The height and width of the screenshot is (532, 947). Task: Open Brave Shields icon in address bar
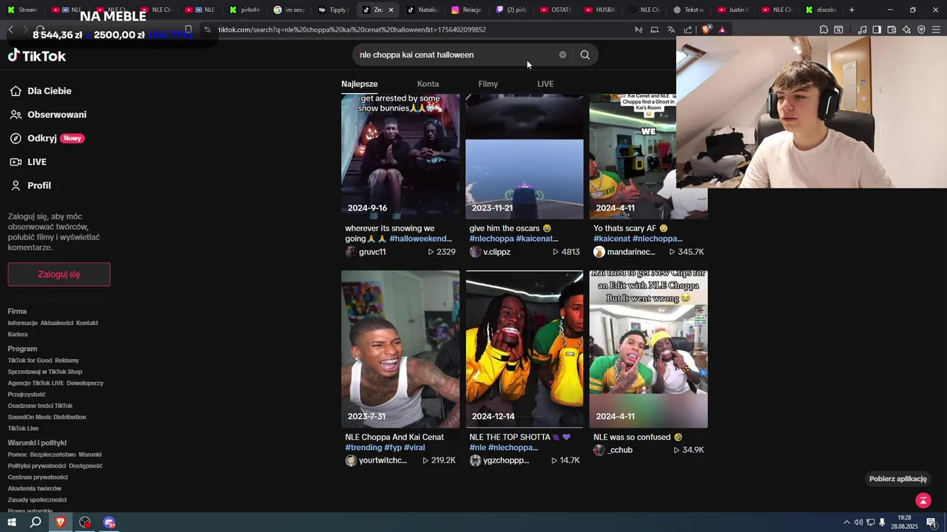point(707,30)
